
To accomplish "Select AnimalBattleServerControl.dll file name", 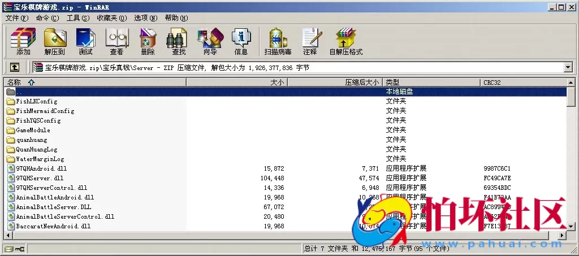I will point(65,216).
